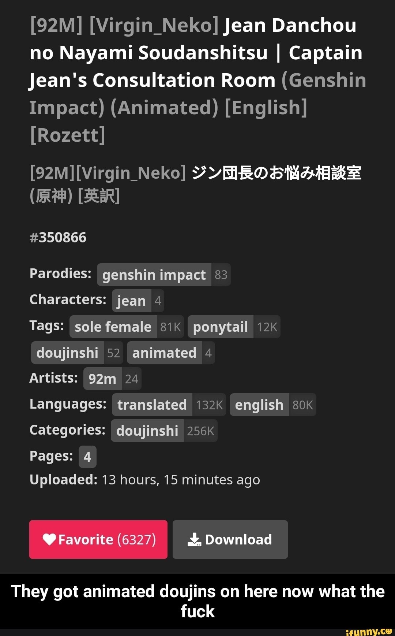Click the gallery ID #350866

[58, 237]
